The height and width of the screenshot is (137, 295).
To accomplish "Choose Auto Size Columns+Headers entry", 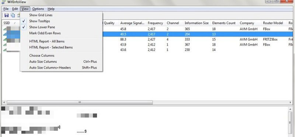I will coord(61,68).
